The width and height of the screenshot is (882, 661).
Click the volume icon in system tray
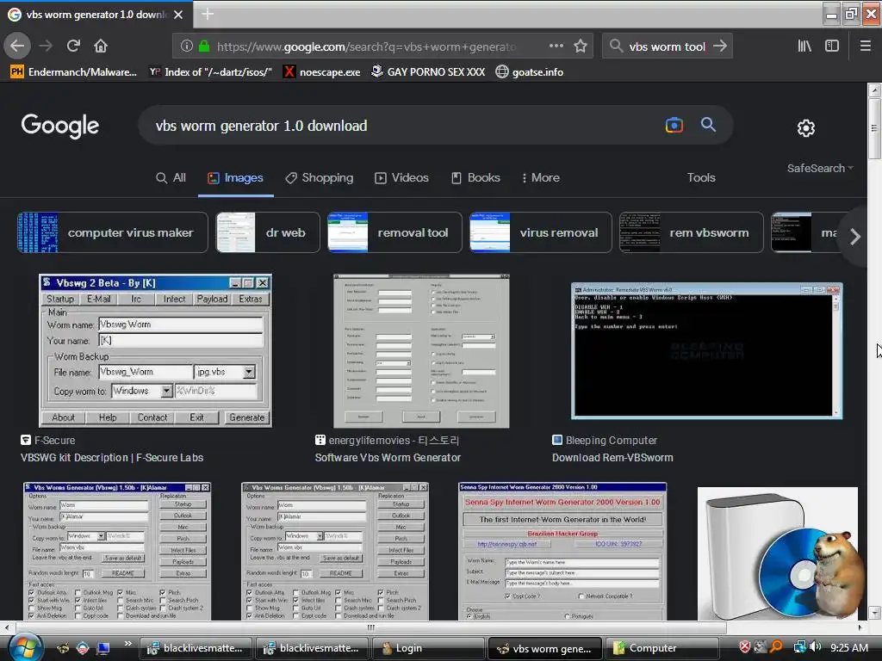[815, 647]
